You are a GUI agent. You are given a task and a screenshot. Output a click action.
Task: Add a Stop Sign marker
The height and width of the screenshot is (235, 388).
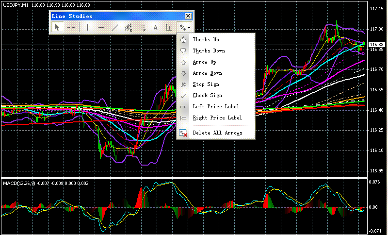coord(206,84)
